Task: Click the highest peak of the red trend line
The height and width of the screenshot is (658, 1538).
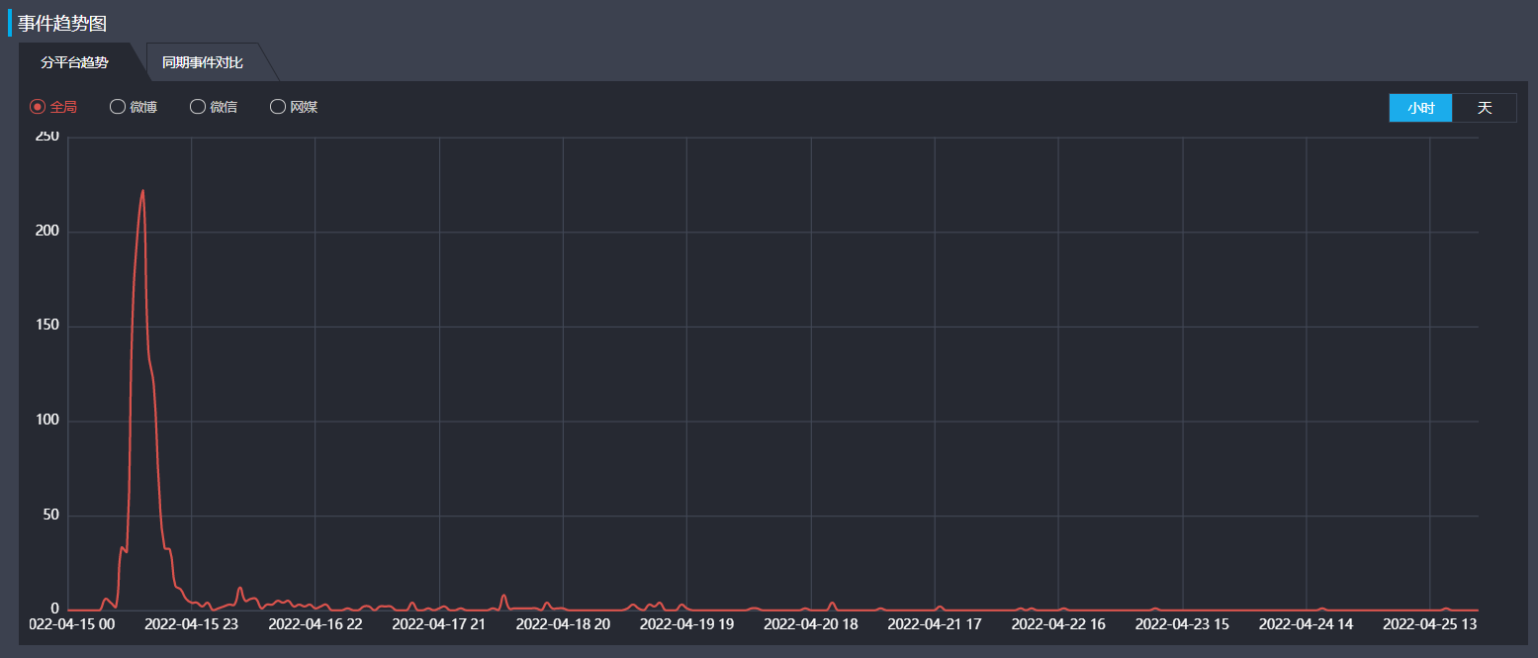Action: click(x=143, y=191)
